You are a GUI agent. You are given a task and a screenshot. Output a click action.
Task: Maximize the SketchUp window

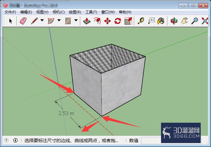click(193, 6)
